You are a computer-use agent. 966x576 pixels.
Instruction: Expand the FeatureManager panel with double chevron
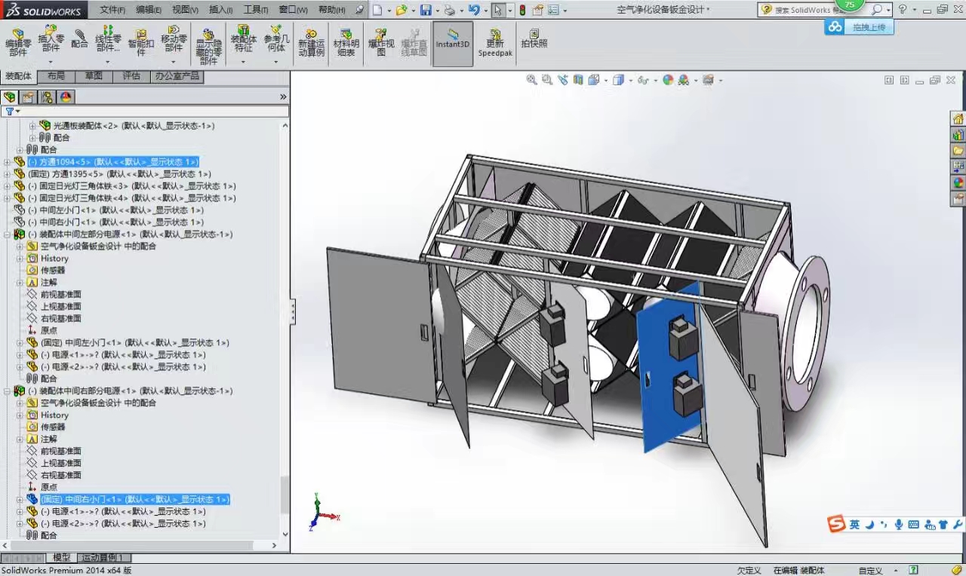tap(283, 97)
